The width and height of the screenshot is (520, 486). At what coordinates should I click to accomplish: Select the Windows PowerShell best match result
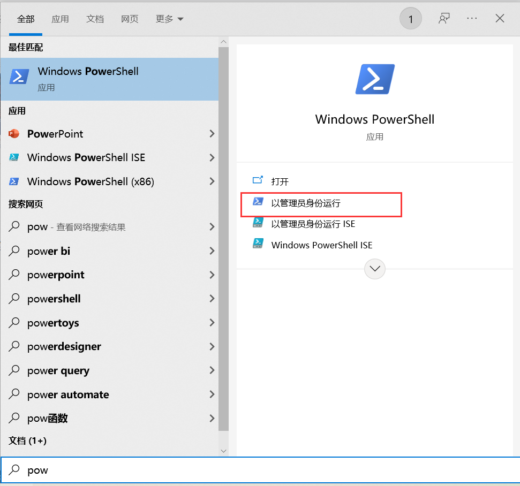pyautogui.click(x=109, y=79)
